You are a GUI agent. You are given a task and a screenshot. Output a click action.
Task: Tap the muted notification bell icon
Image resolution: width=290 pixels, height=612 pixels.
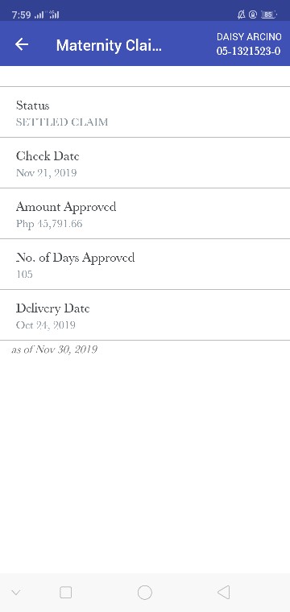[x=241, y=14]
